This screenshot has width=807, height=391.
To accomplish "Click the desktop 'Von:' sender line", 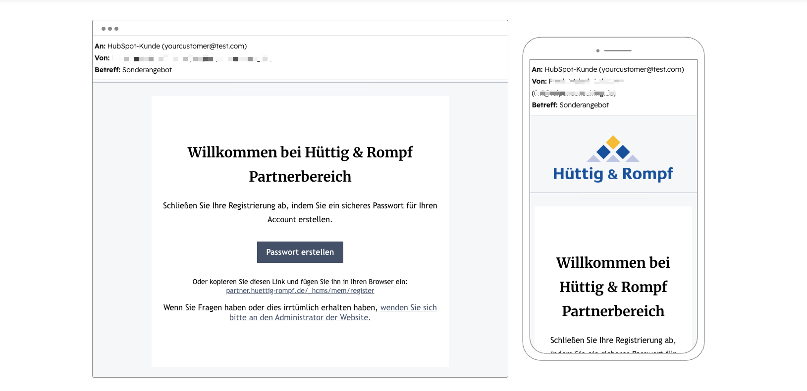I will (183, 58).
